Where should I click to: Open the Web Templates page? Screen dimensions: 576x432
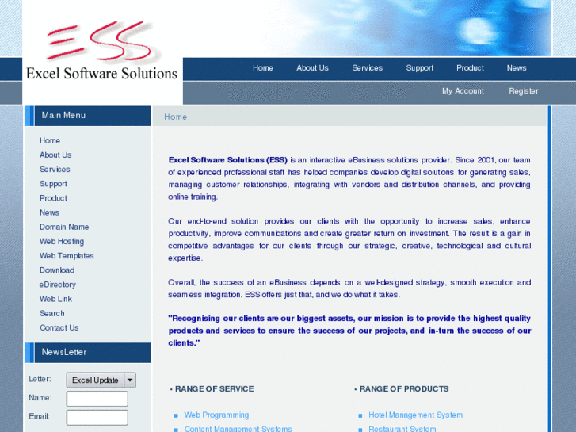point(67,256)
